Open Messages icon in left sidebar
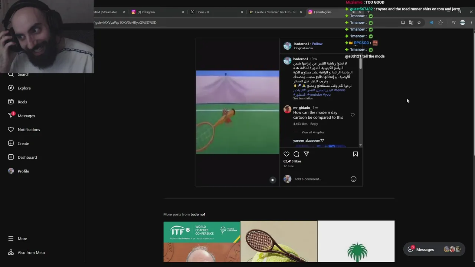 click(11, 115)
